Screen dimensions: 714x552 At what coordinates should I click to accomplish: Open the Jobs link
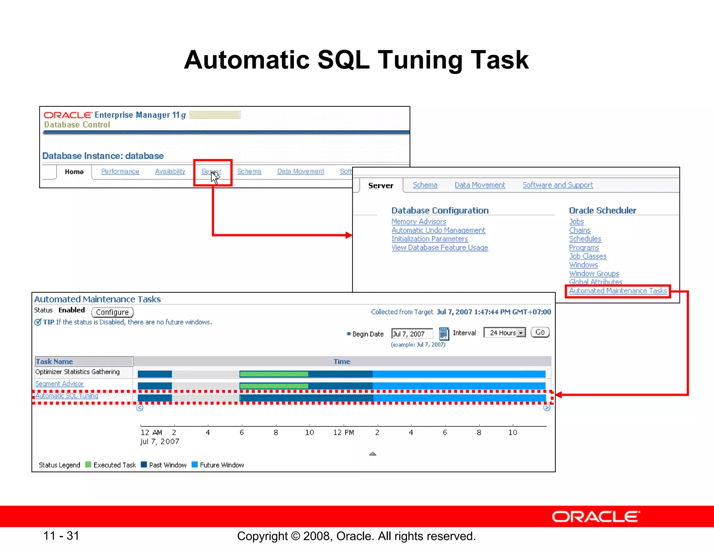click(x=576, y=222)
